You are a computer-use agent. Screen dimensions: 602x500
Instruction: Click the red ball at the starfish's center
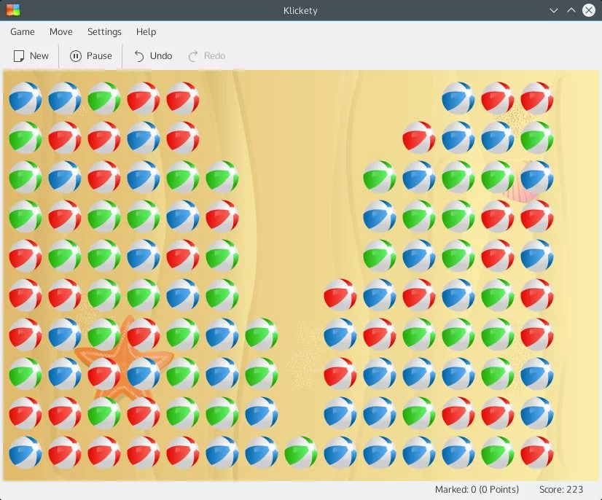click(x=104, y=374)
